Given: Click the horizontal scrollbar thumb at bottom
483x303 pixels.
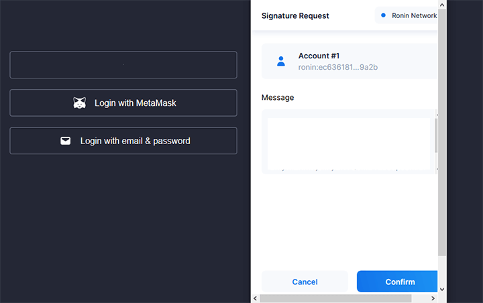Looking at the screenshot, I should click(x=335, y=298).
